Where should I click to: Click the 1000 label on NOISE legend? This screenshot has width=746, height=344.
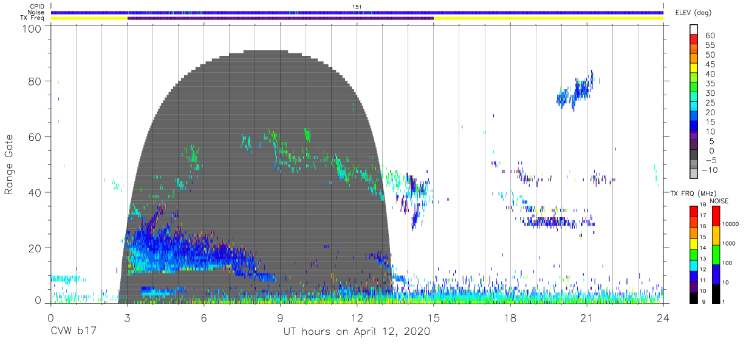point(728,244)
